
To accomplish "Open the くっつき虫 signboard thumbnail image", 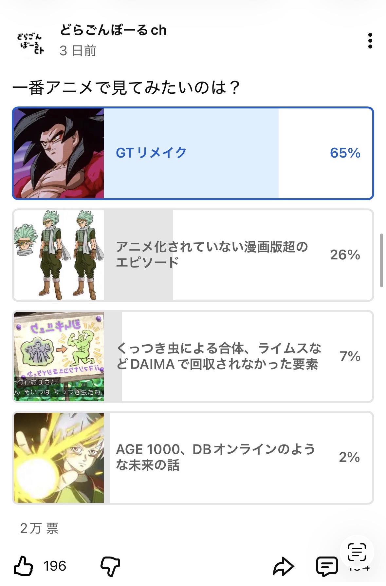I will point(59,356).
